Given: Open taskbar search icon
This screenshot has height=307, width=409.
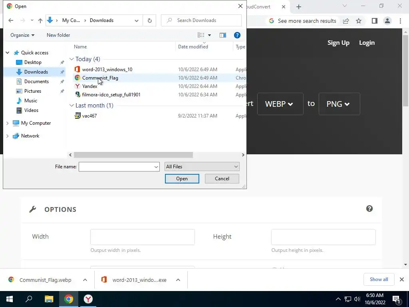Looking at the screenshot, I should 29,299.
